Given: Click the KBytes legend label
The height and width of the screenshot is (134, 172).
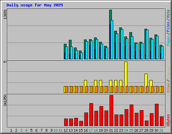Looking at the screenshot, I should tap(168, 120).
